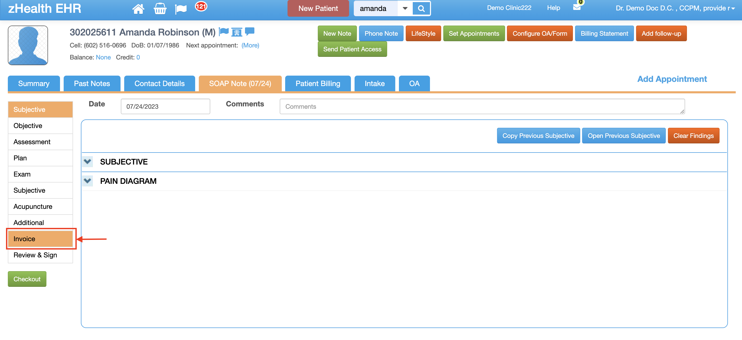Screen dimensions: 742x340
Task: Click the green Checkout button
Action: (27, 279)
